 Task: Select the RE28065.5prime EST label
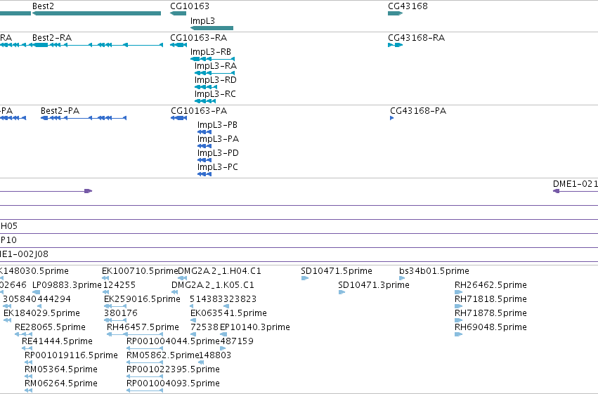point(50,327)
